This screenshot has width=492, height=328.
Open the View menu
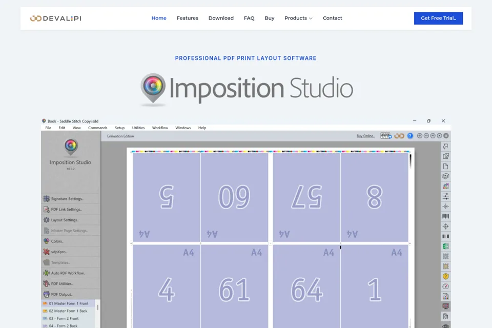click(x=76, y=128)
